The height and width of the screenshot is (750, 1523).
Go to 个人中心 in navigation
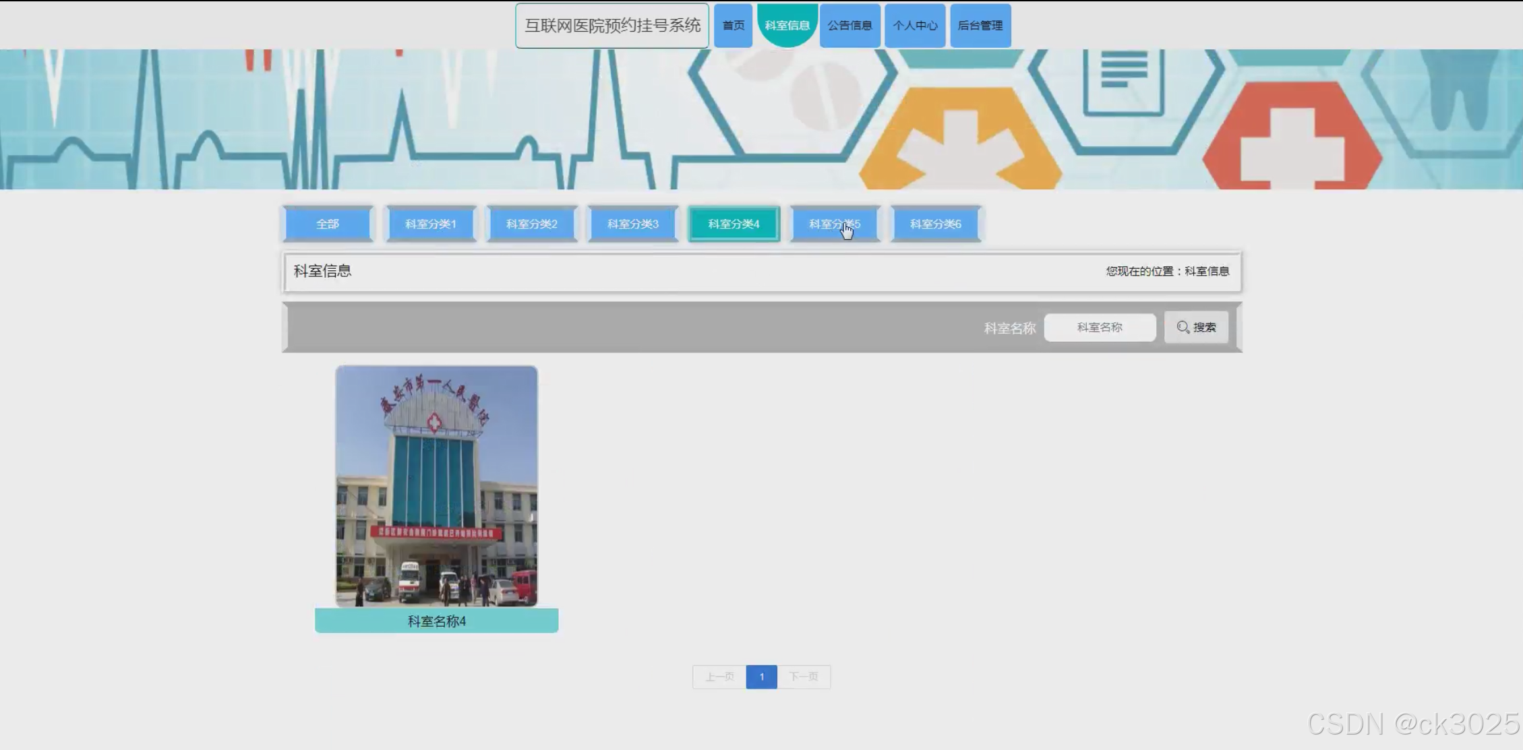click(915, 26)
